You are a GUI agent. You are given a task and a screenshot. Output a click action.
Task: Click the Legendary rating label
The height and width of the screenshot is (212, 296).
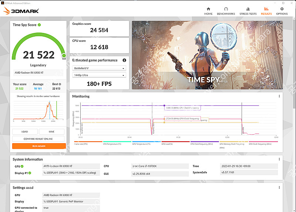tap(38, 65)
